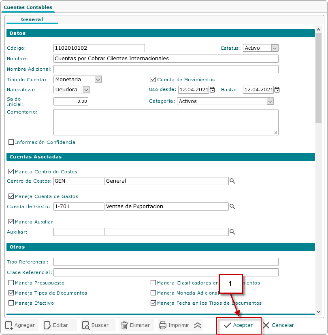Select the Cuentas Contables tab

pyautogui.click(x=28, y=7)
